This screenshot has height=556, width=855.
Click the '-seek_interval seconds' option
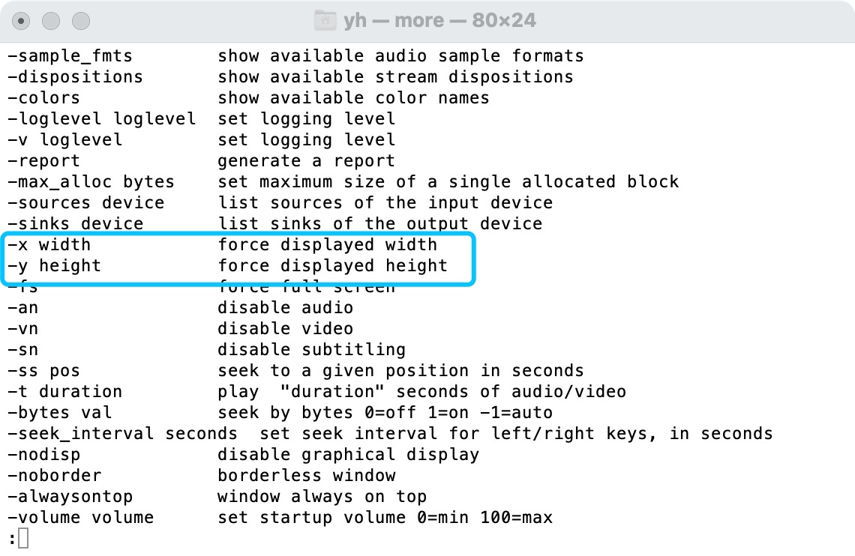tap(122, 434)
